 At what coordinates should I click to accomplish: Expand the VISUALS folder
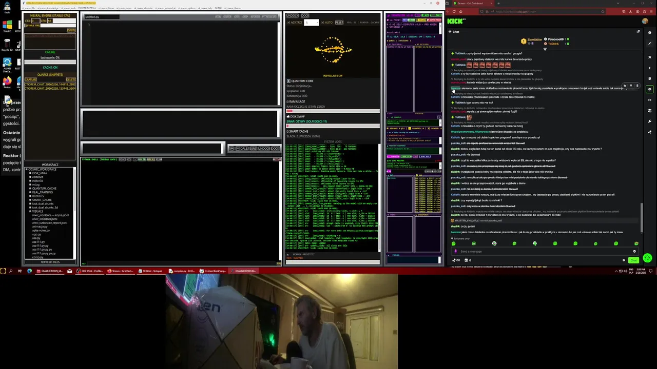[x=30, y=211]
